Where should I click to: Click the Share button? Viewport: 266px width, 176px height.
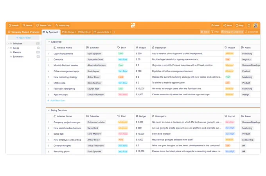pos(228,25)
